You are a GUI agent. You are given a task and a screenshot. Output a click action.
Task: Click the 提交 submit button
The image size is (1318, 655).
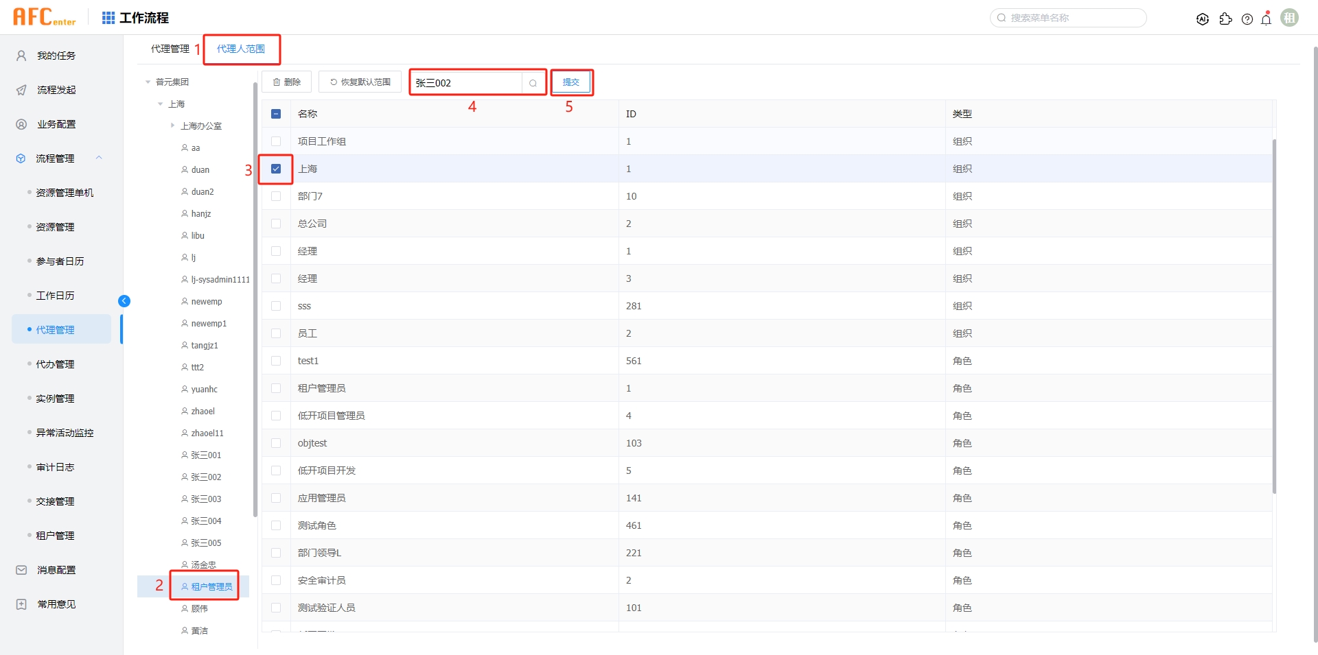tap(571, 82)
